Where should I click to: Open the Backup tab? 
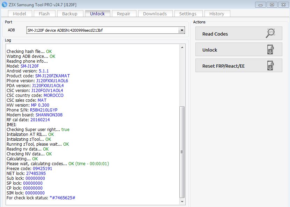pyautogui.click(x=70, y=14)
